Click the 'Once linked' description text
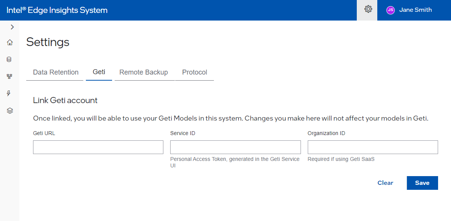The image size is (451, 221). pyautogui.click(x=231, y=119)
